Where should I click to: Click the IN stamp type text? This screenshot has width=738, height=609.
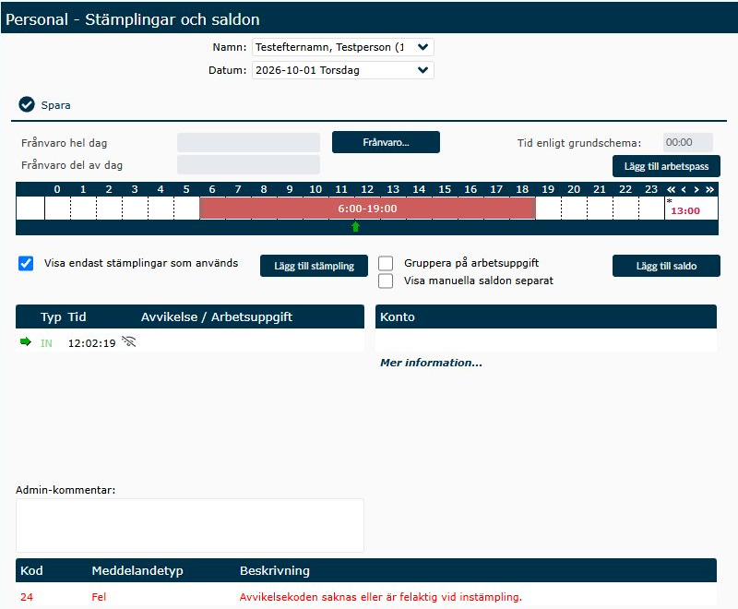point(46,343)
